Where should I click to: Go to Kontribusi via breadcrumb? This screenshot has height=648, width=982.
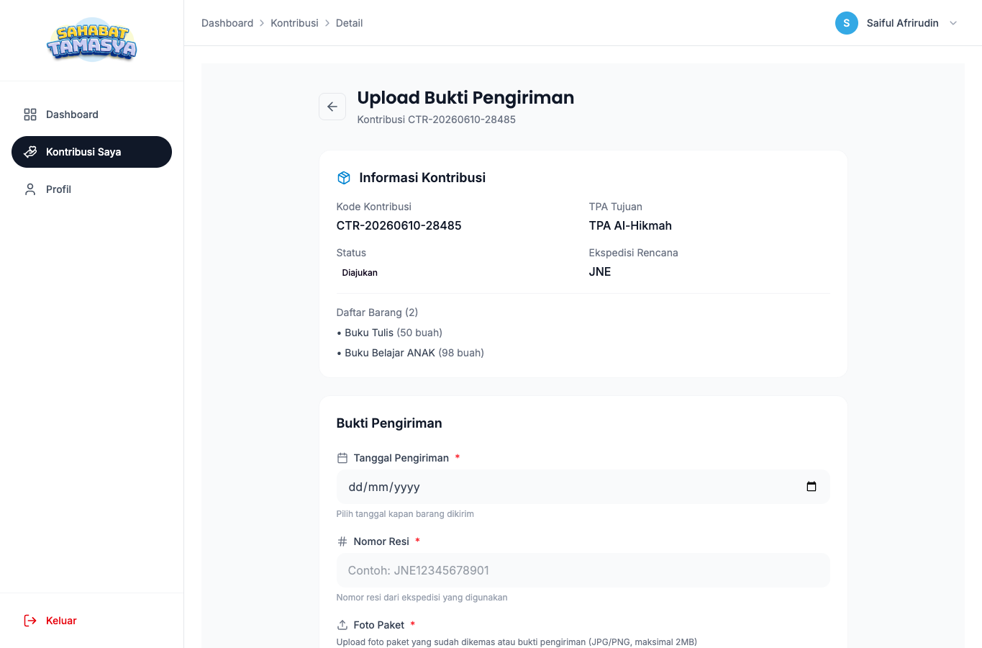click(294, 23)
